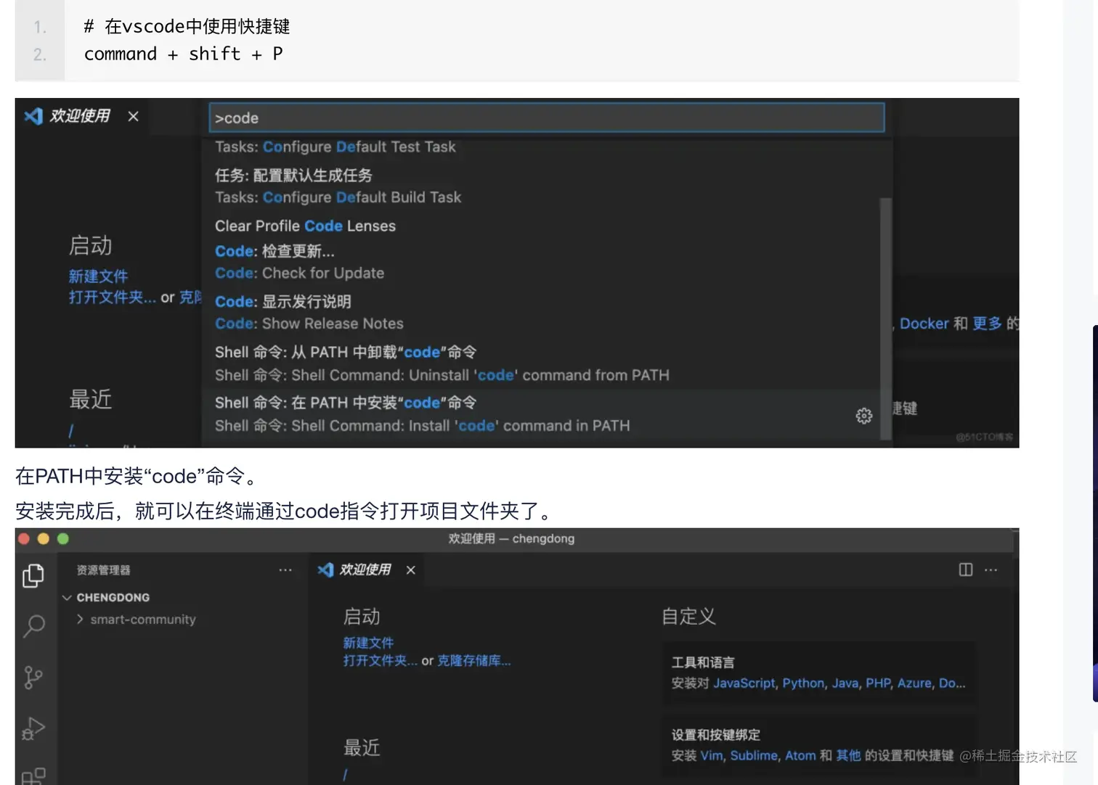Click recent path link under lower 最近
The height and width of the screenshot is (785, 1098).
(346, 775)
